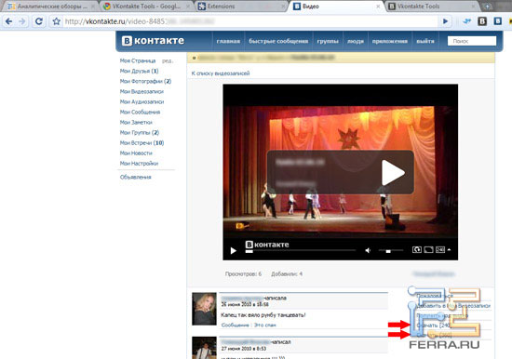Open приложения in the header menu

coord(390,41)
